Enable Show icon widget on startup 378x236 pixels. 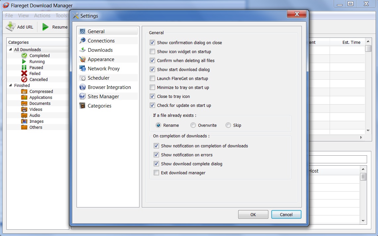click(152, 51)
